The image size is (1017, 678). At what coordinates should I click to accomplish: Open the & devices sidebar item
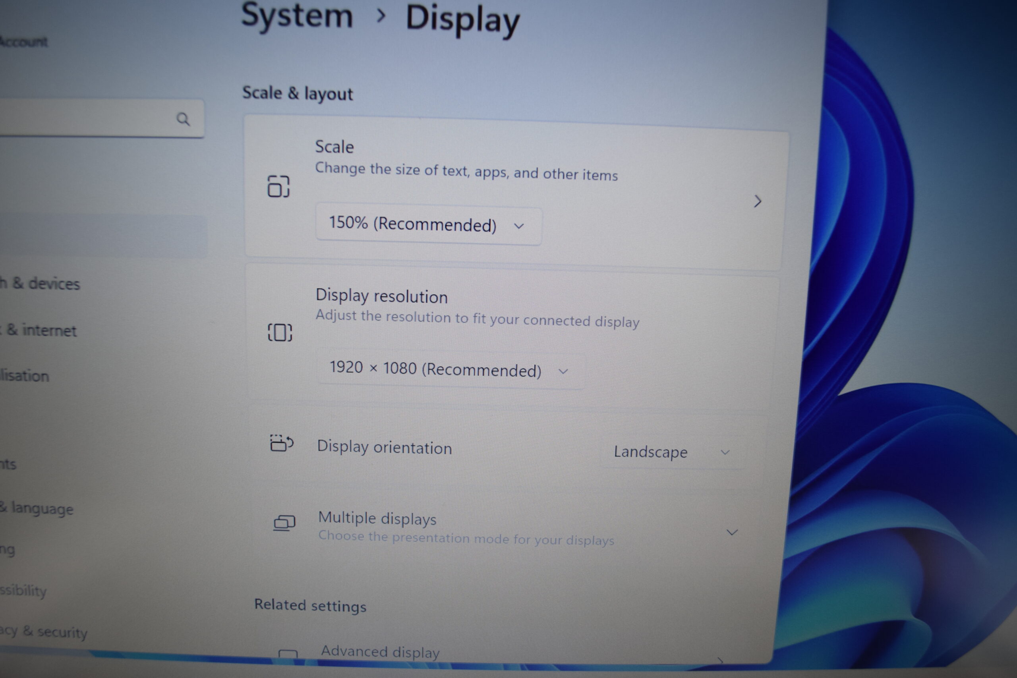(x=40, y=284)
